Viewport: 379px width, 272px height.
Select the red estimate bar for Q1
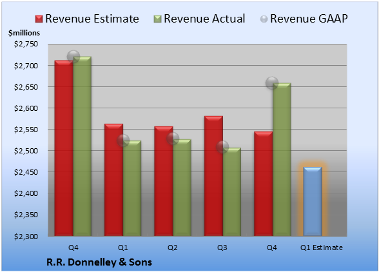[x=113, y=180]
